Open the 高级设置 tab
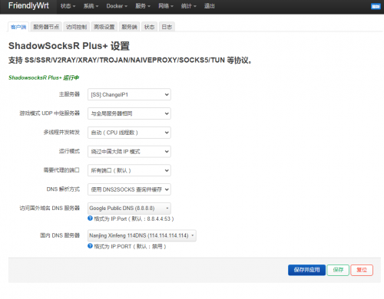Screen dimensions: 384x299 click(x=104, y=27)
